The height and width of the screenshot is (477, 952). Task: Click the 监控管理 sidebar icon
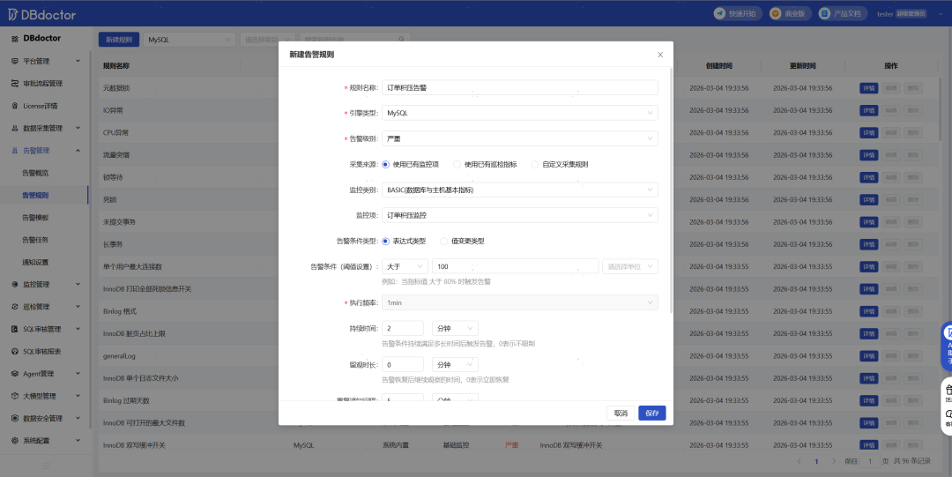pyautogui.click(x=15, y=285)
